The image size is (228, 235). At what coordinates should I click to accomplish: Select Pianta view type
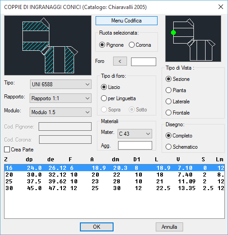coord(176,90)
